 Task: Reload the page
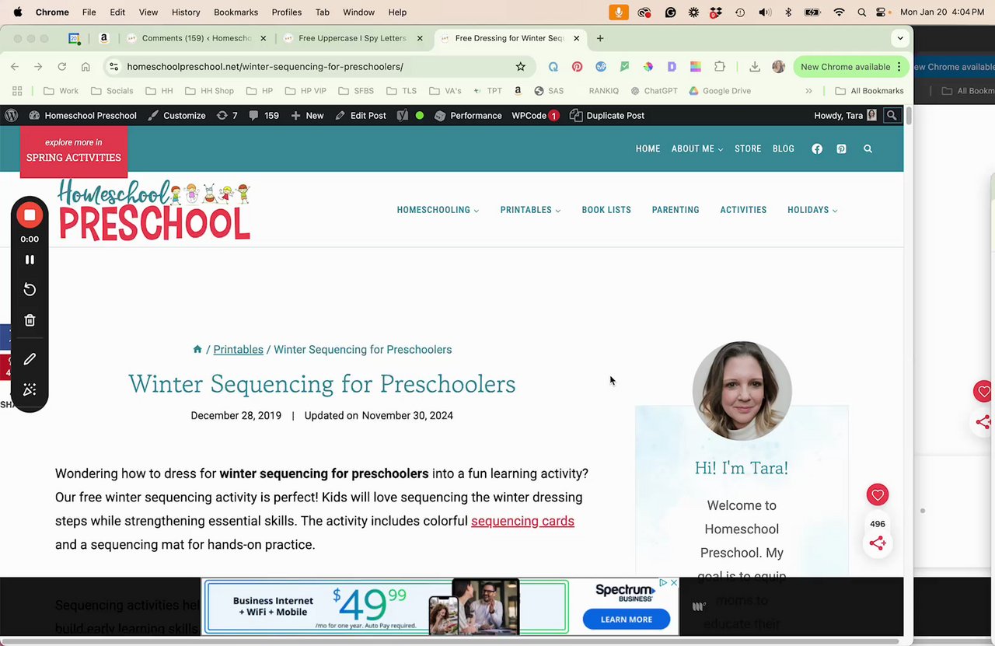coord(61,67)
